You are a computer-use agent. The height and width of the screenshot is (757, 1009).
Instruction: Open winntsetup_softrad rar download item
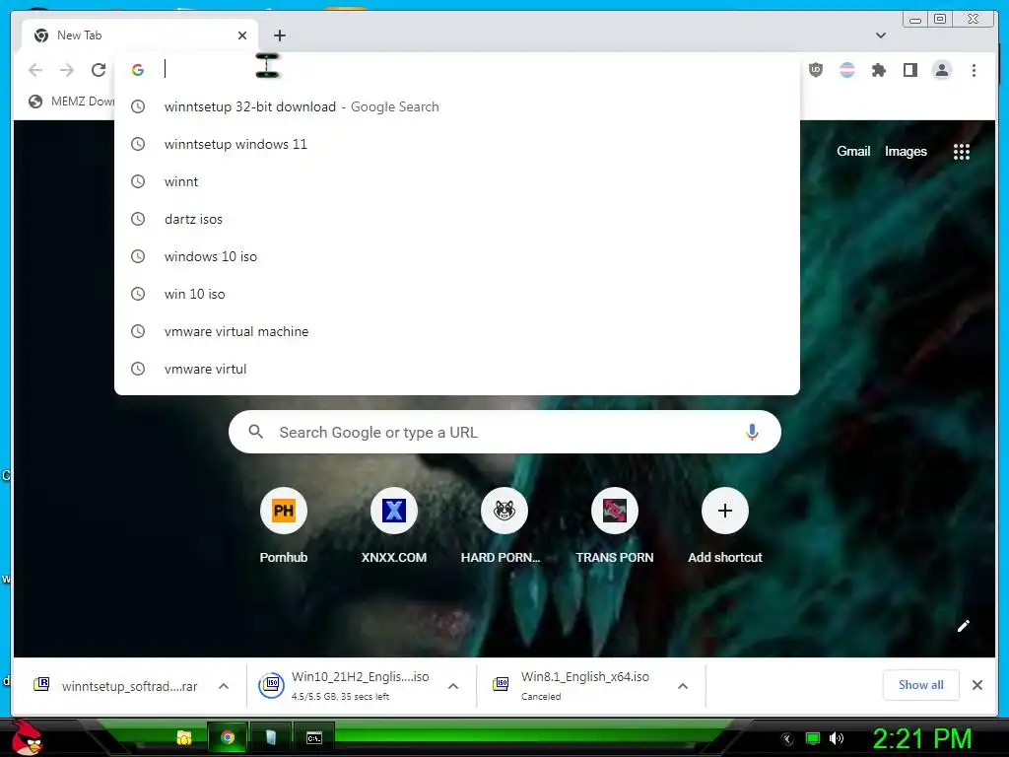(116, 686)
